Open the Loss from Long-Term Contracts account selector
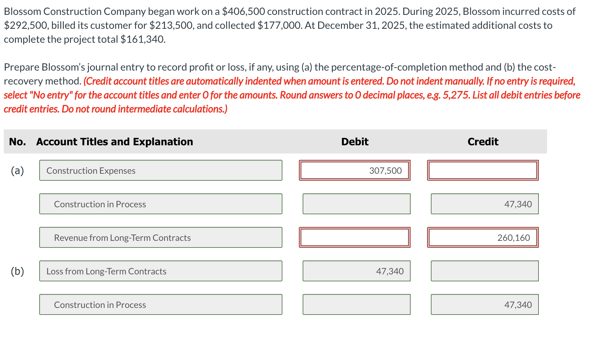Image resolution: width=592 pixels, height=338 pixels. pos(160,271)
